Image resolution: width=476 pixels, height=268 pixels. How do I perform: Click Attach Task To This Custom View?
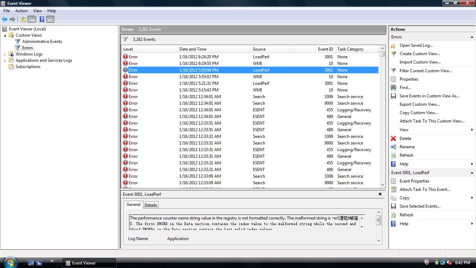tap(432, 121)
